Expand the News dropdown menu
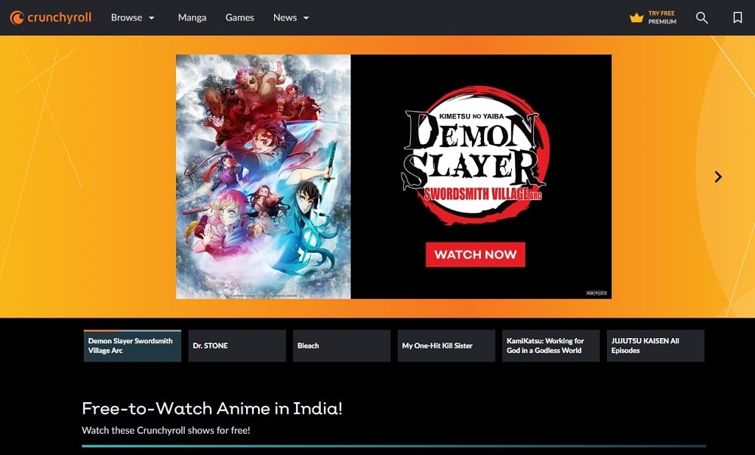 [291, 18]
